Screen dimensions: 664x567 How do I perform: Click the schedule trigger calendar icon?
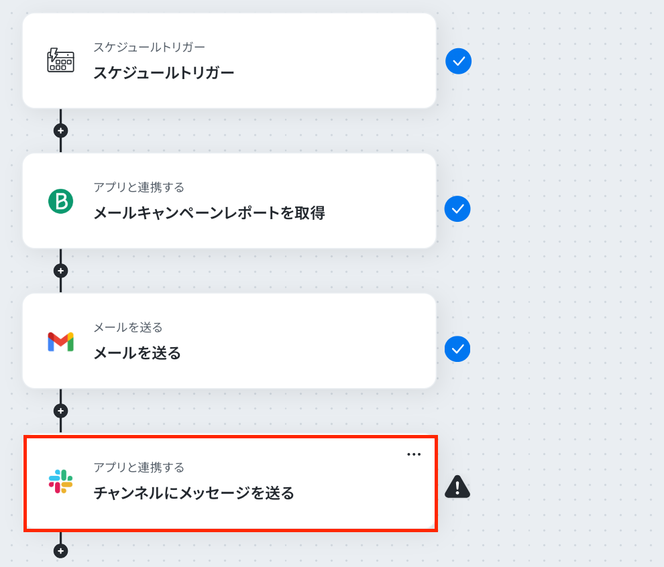[x=60, y=60]
